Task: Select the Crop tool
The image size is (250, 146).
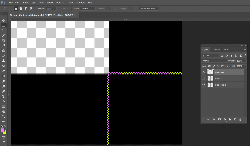Action: (x=4, y=40)
